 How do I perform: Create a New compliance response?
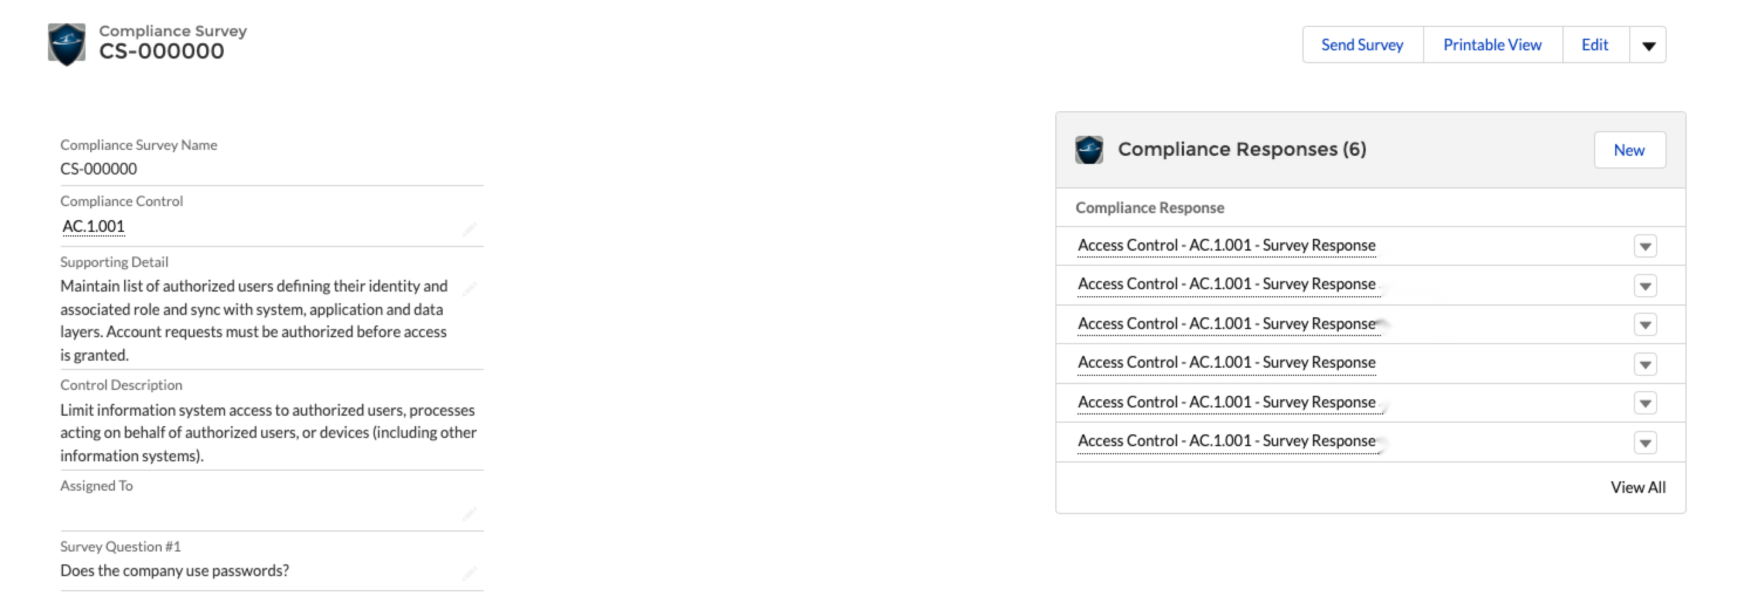(x=1629, y=150)
